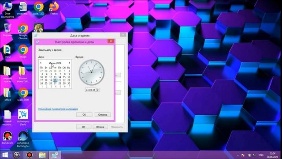Switch to Bandicam recorder in taskbar
The height and width of the screenshot is (159, 282).
30,155
